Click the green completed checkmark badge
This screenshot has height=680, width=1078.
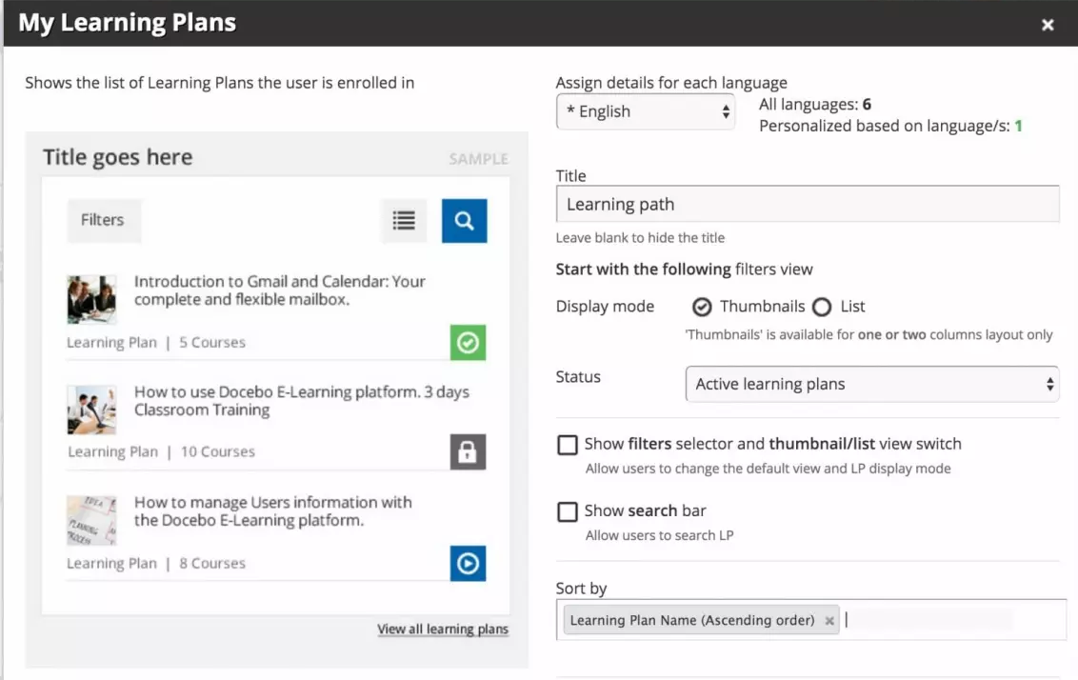coord(468,343)
